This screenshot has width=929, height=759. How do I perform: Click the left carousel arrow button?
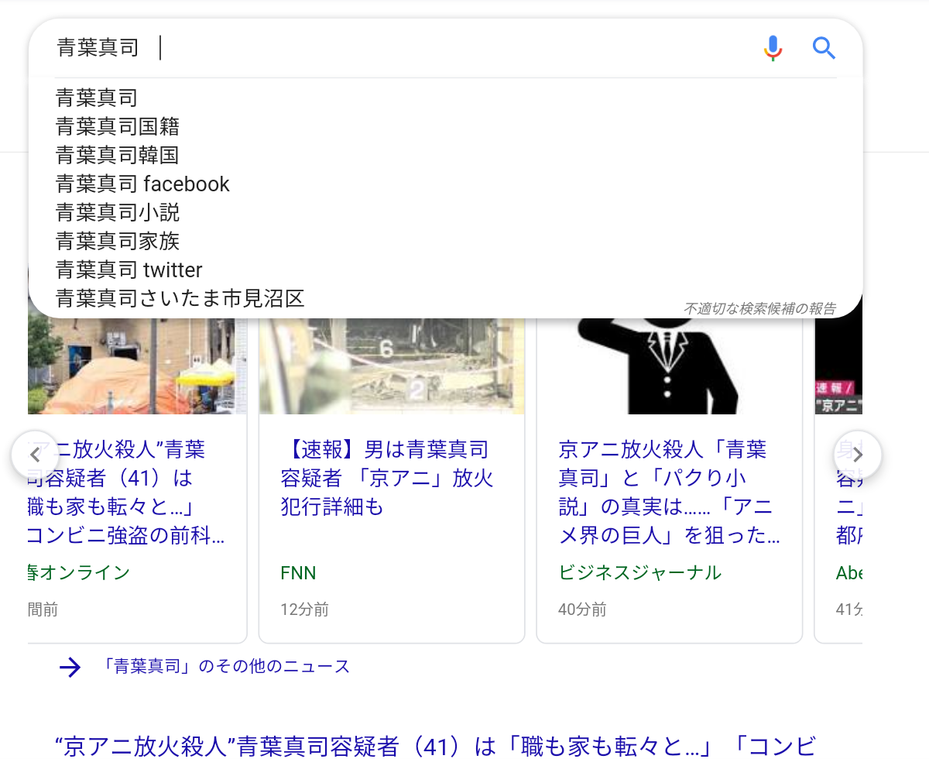click(x=35, y=455)
